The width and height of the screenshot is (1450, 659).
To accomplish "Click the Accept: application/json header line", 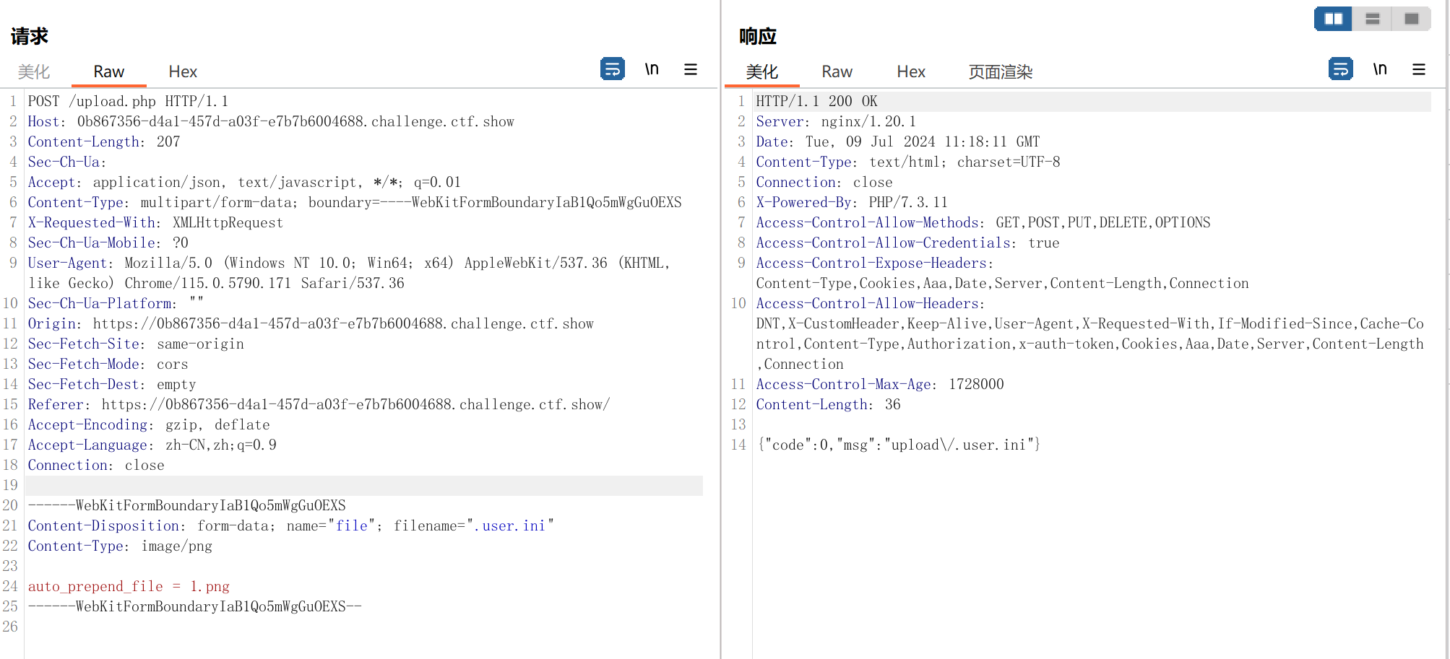I will 244,182.
